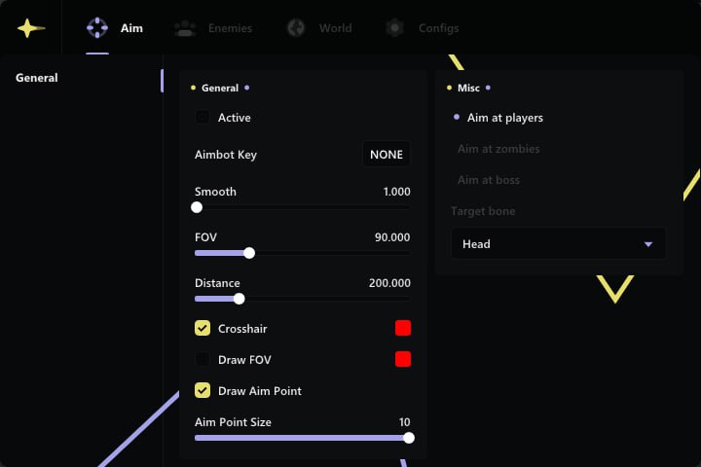The height and width of the screenshot is (467, 701).
Task: Click the Configs gear icon
Action: [394, 28]
